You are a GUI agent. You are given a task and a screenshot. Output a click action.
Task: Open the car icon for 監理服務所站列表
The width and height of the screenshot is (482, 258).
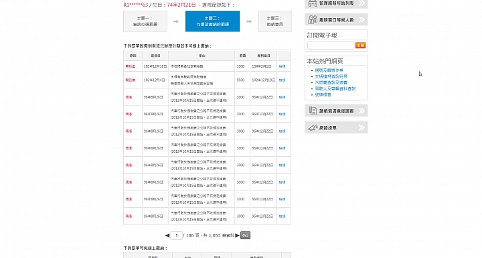click(313, 3)
